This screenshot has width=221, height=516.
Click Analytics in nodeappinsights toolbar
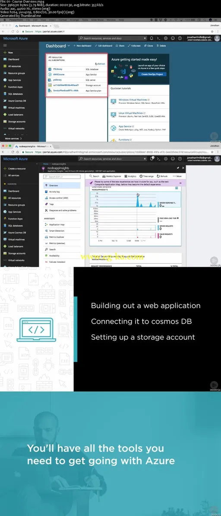[130, 176]
